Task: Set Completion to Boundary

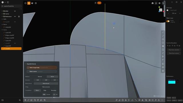Action: [53, 90]
